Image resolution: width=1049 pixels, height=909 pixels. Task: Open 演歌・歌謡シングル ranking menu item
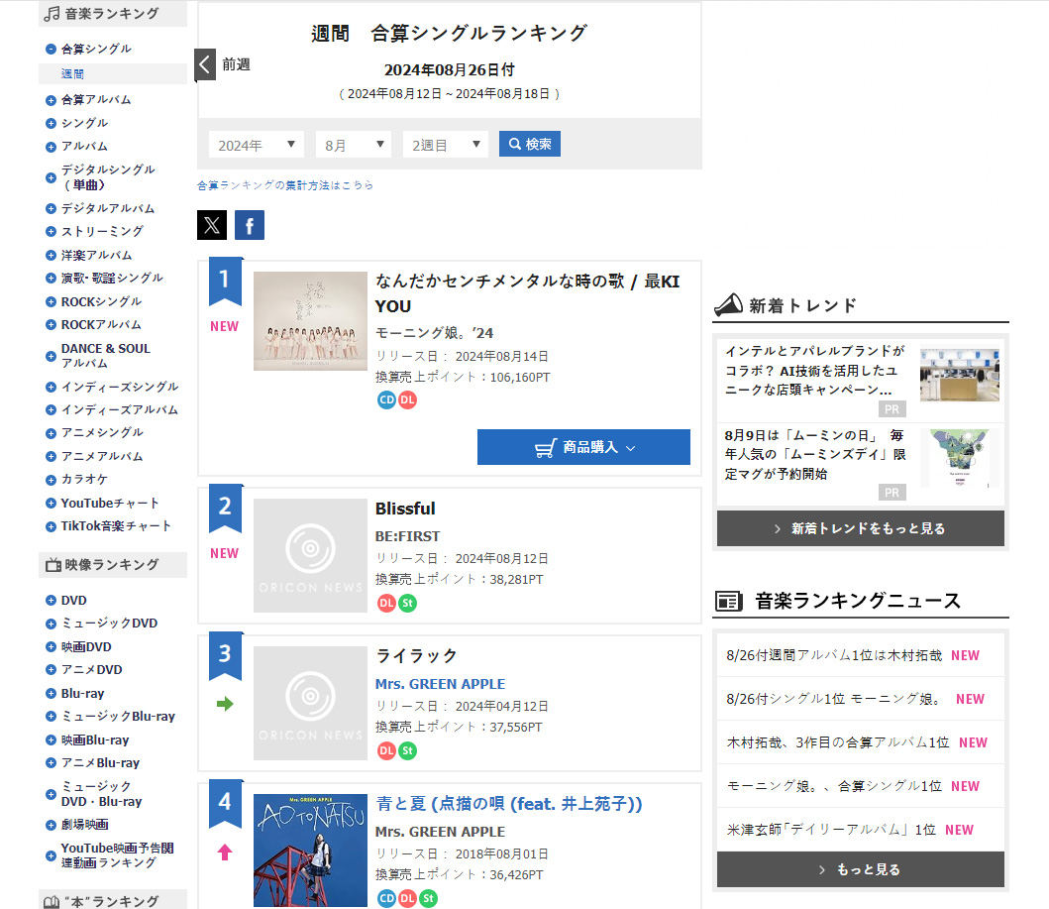tap(112, 278)
